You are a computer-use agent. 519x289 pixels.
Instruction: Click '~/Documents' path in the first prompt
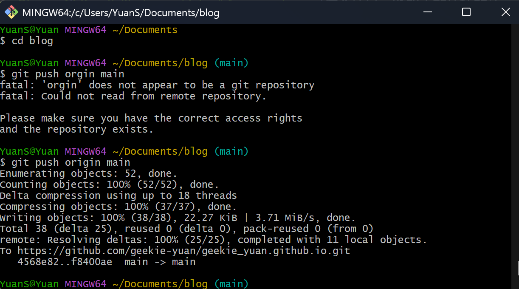(145, 30)
